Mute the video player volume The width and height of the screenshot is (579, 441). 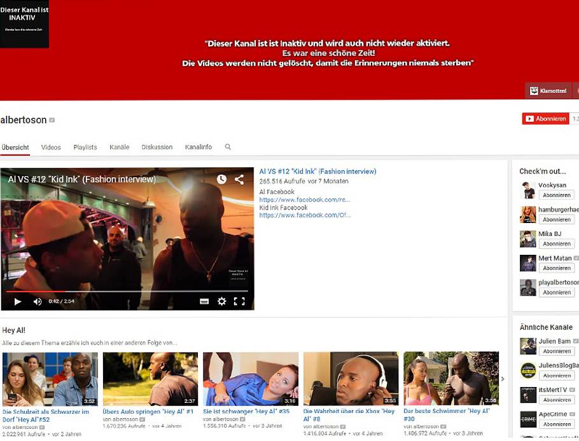[x=38, y=301]
